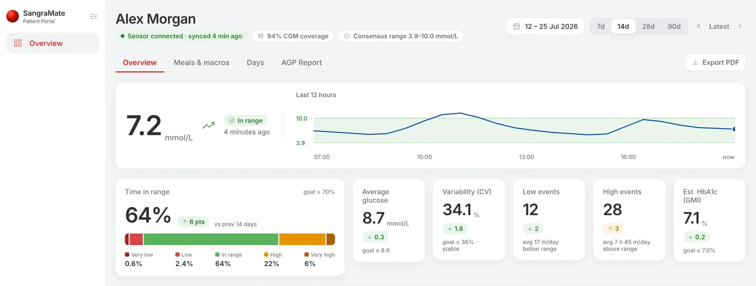Click the 10:00 chart axis label

click(424, 157)
